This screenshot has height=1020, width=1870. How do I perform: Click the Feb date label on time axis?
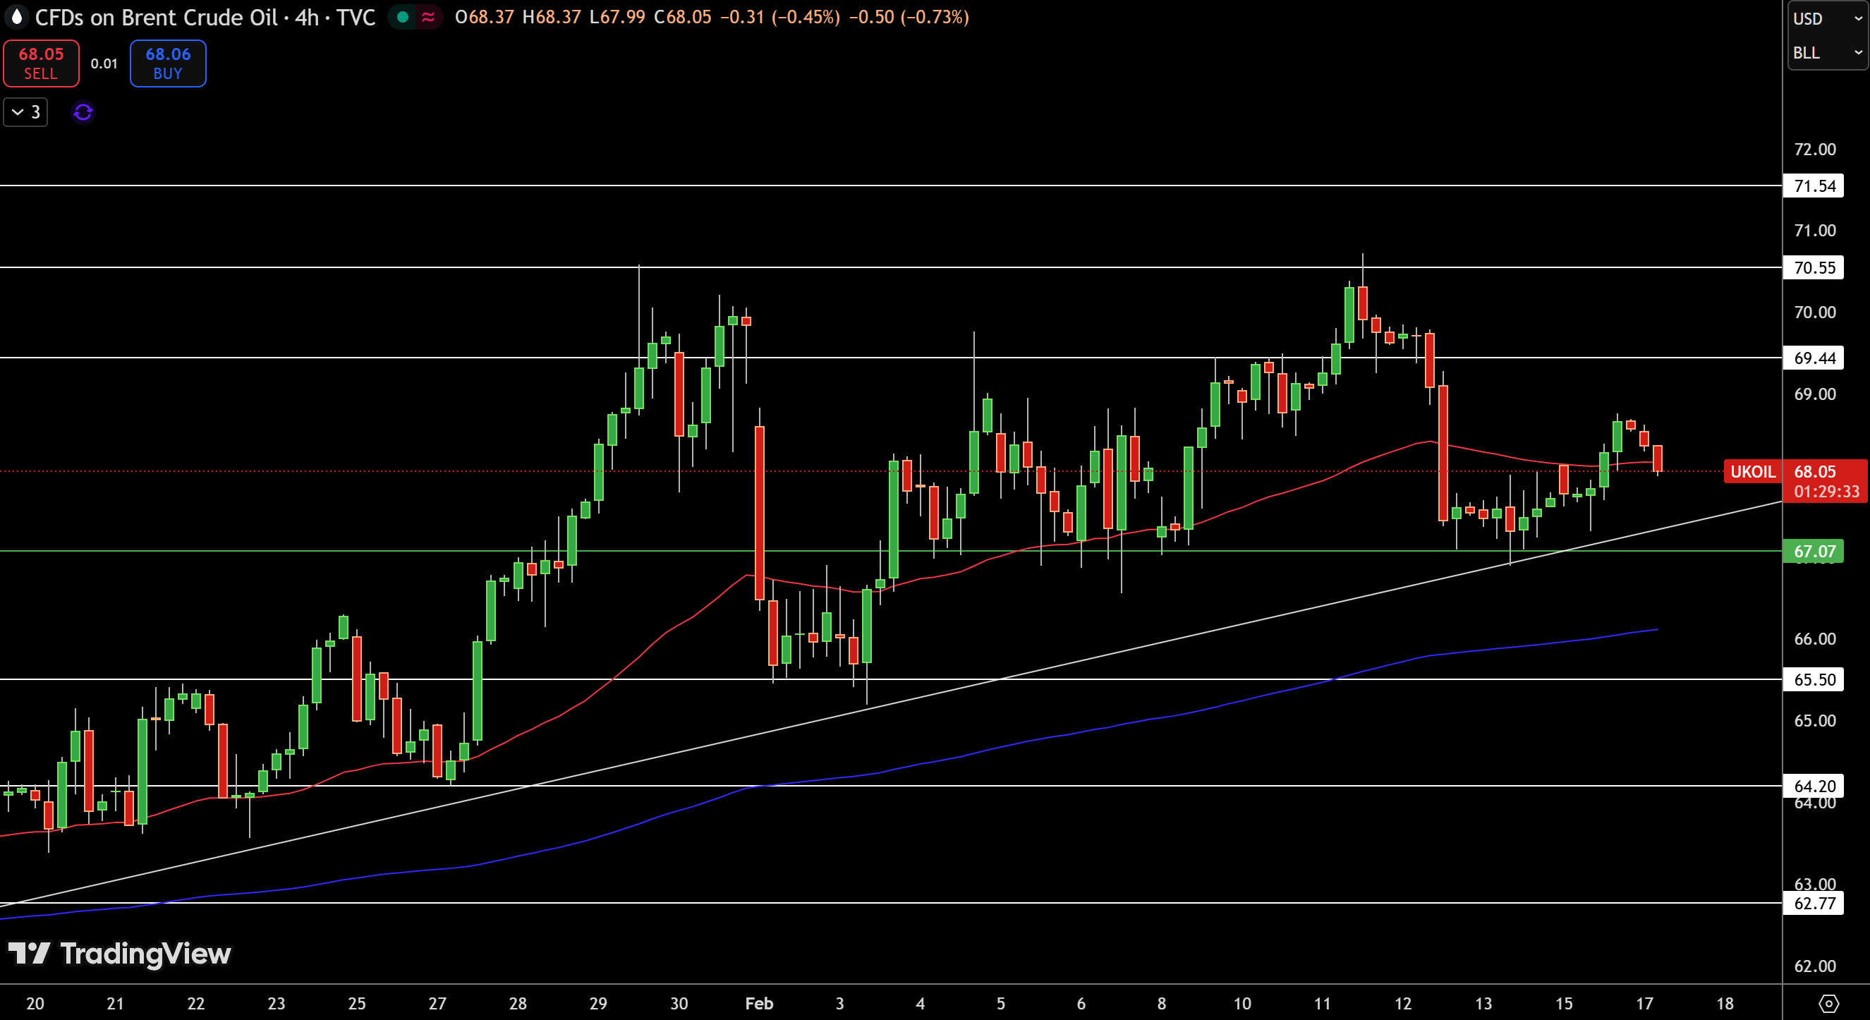(x=759, y=1004)
